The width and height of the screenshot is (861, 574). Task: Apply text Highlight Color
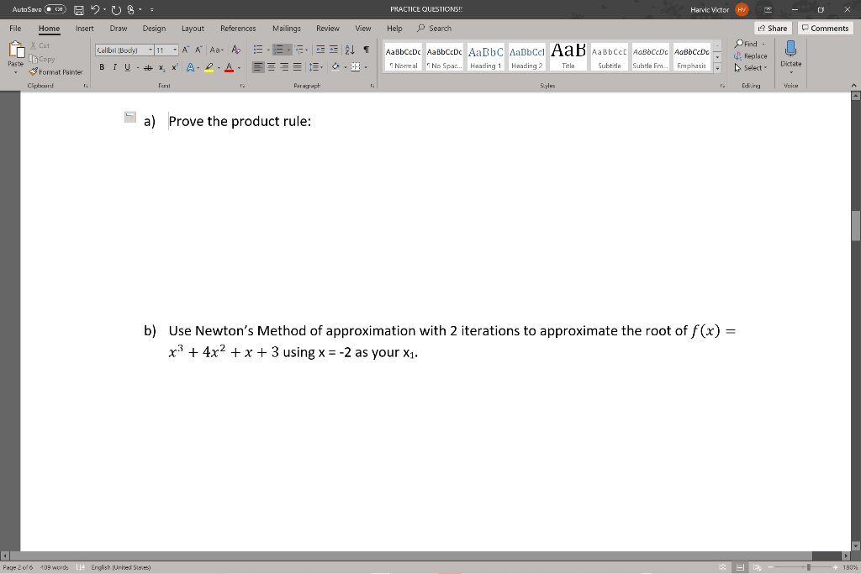(x=209, y=66)
